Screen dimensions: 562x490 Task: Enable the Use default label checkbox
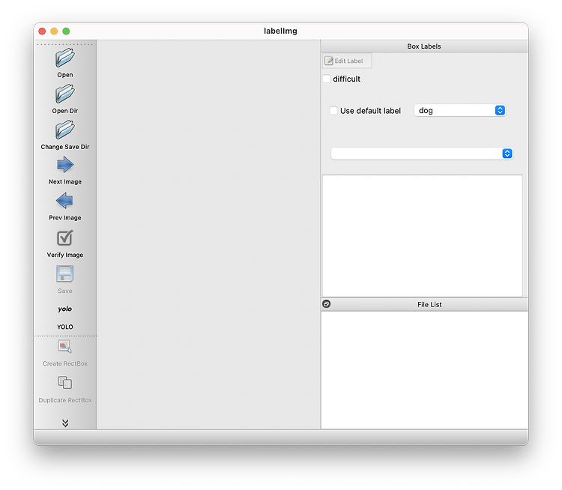pyautogui.click(x=333, y=111)
